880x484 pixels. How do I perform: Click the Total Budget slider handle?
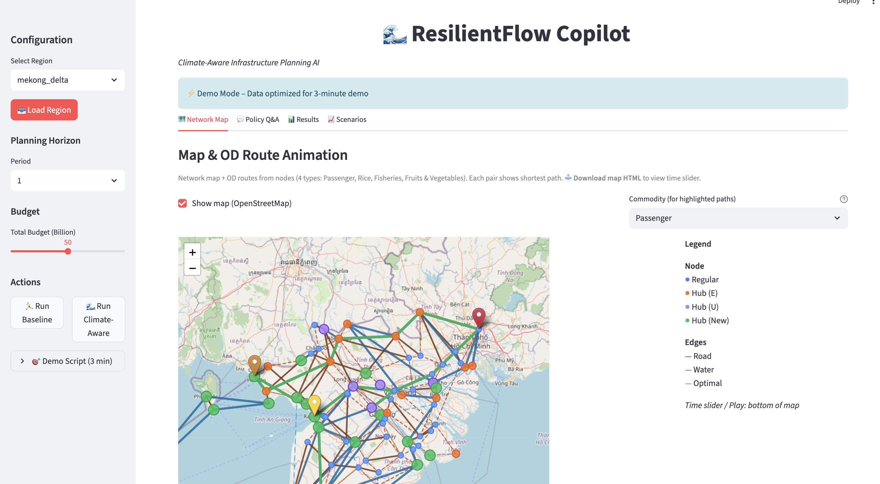pos(68,252)
